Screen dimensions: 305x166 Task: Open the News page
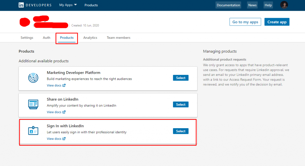pyautogui.click(x=252, y=5)
